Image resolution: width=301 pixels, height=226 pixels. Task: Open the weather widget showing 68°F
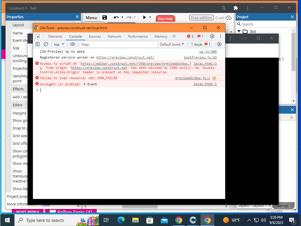(x=231, y=220)
